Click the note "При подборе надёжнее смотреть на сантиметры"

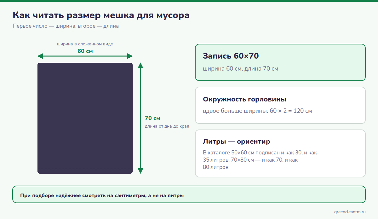tap(102, 195)
